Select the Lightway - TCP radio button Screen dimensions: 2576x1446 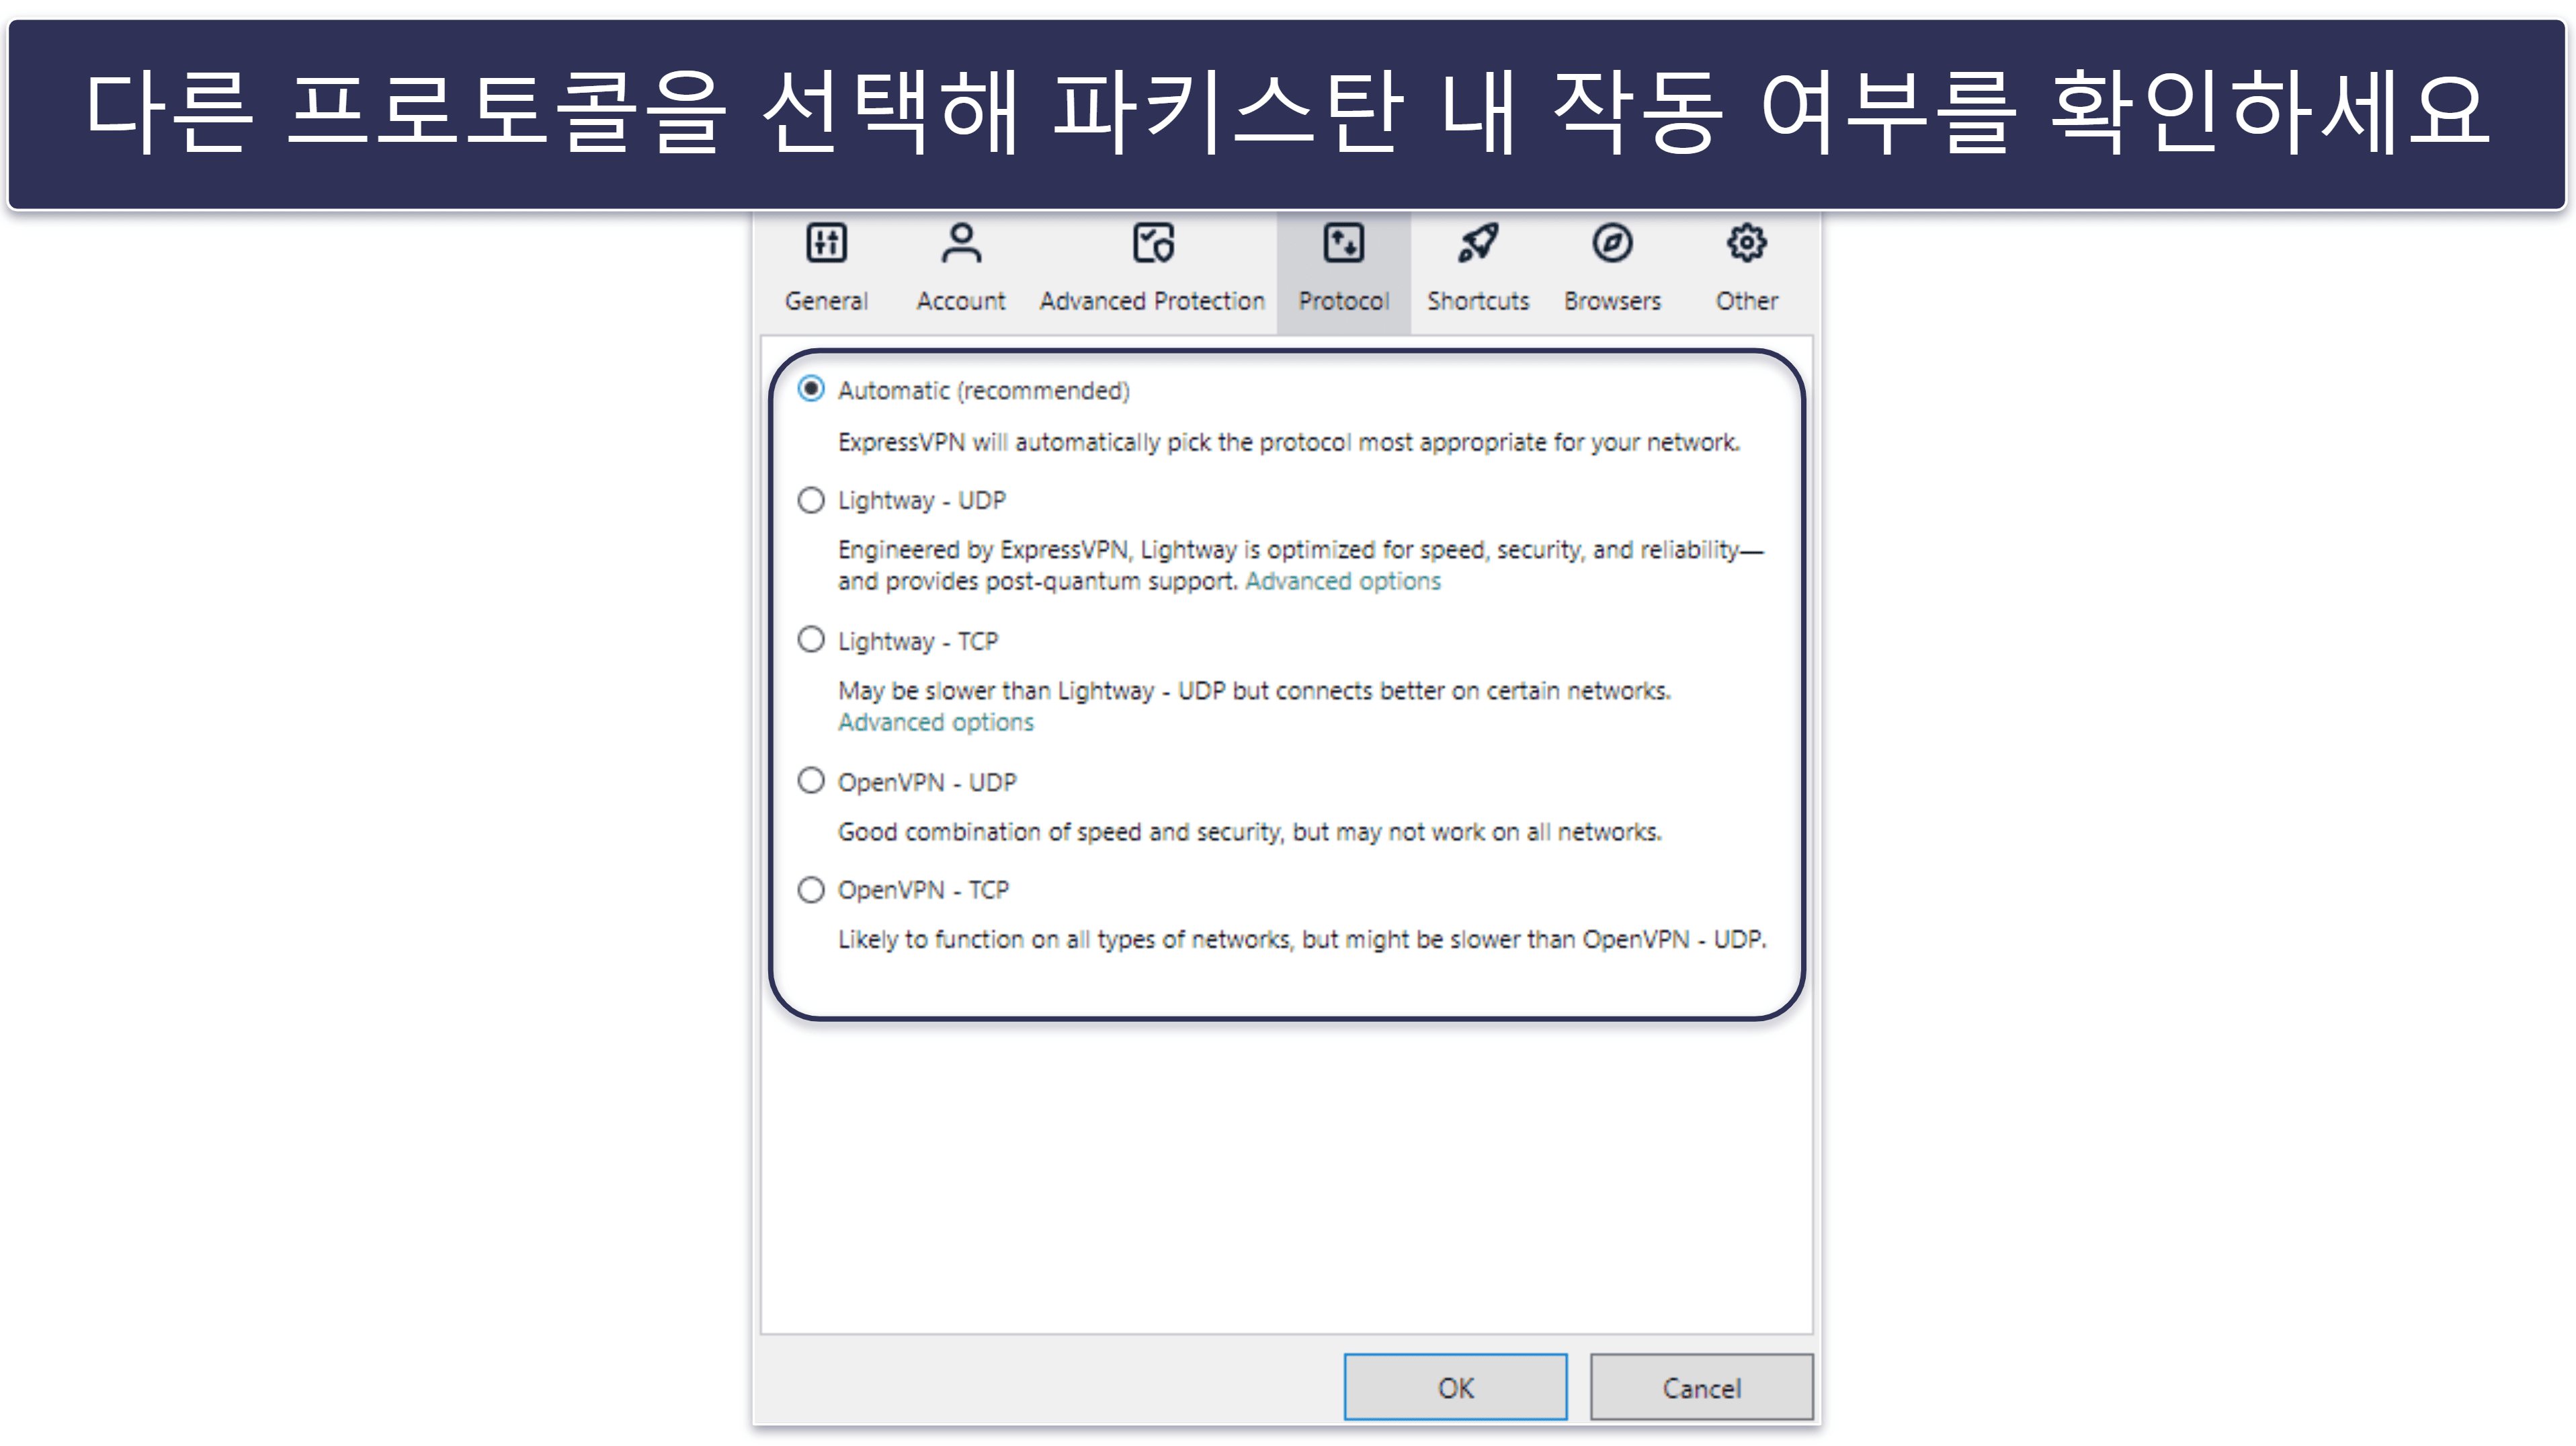click(x=811, y=639)
